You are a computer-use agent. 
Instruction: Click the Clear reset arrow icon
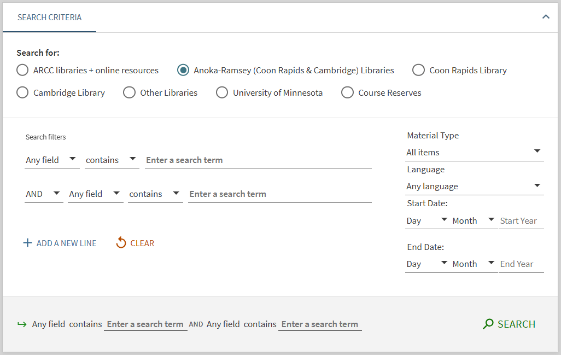tap(121, 243)
